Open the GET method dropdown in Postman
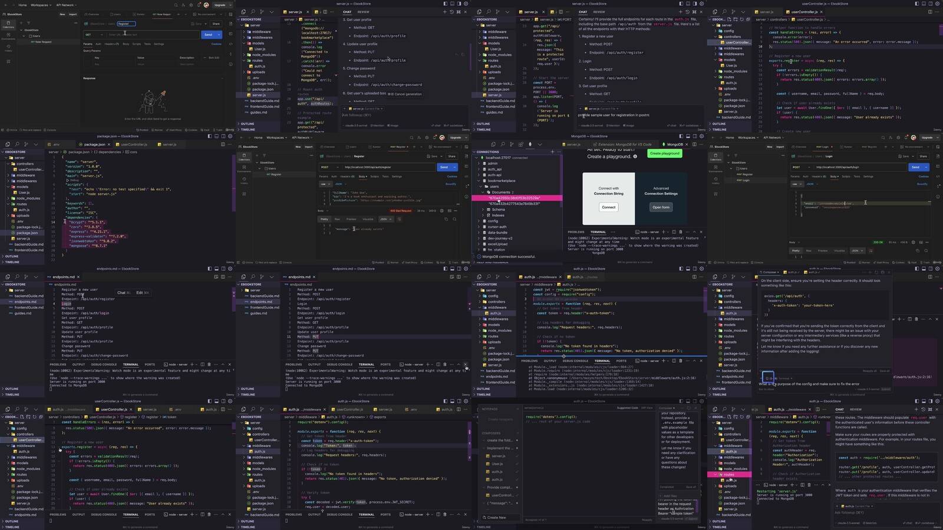Screen dimensions: 943x530 (94, 35)
